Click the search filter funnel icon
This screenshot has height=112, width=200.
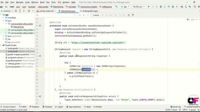(133, 15)
